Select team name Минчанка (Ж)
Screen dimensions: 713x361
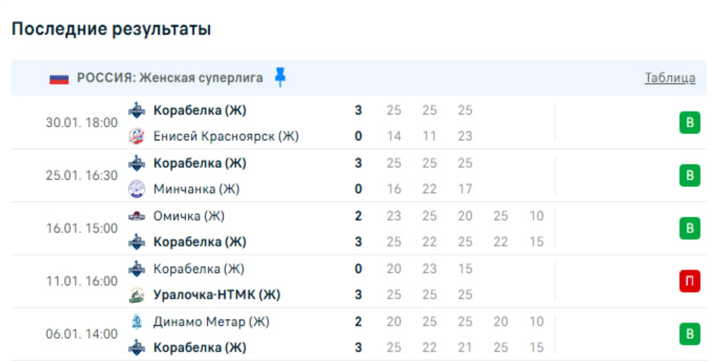tap(196, 189)
